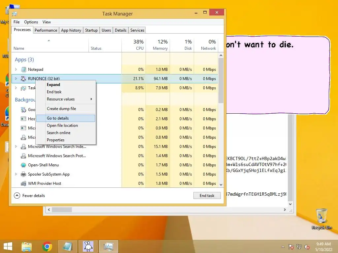Expand Spooler SubSystem App row
This screenshot has height=253, width=338.
click(16, 174)
